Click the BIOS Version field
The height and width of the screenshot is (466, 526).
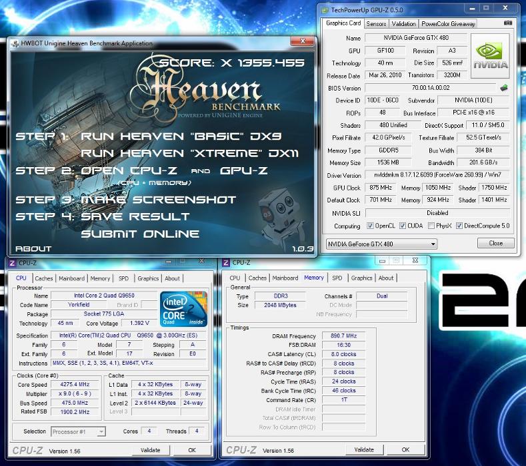pyautogui.click(x=431, y=88)
